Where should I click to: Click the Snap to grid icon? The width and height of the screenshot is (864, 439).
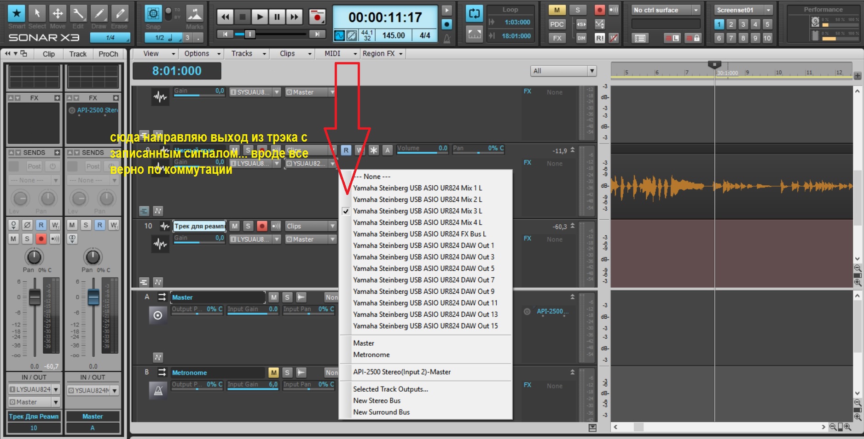coord(153,14)
